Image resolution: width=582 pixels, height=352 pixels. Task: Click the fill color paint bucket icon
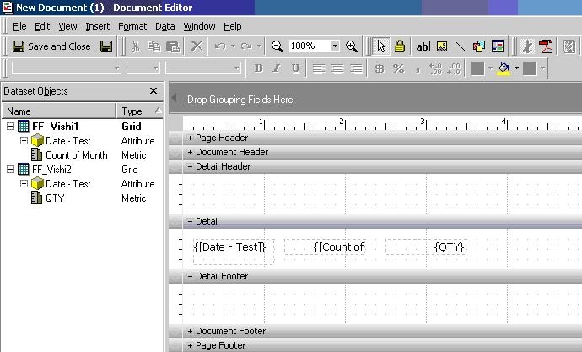click(x=504, y=68)
